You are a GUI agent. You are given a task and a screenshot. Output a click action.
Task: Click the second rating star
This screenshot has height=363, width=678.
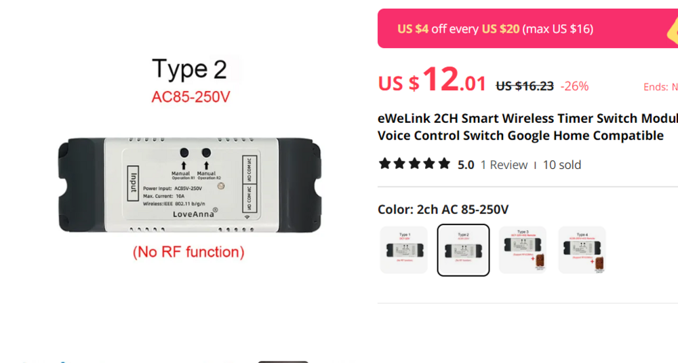[x=399, y=164]
